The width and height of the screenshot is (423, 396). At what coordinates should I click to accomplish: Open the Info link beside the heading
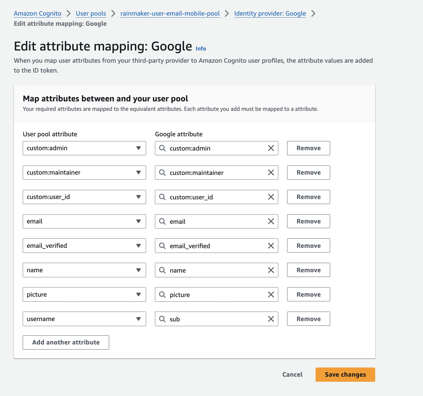201,48
